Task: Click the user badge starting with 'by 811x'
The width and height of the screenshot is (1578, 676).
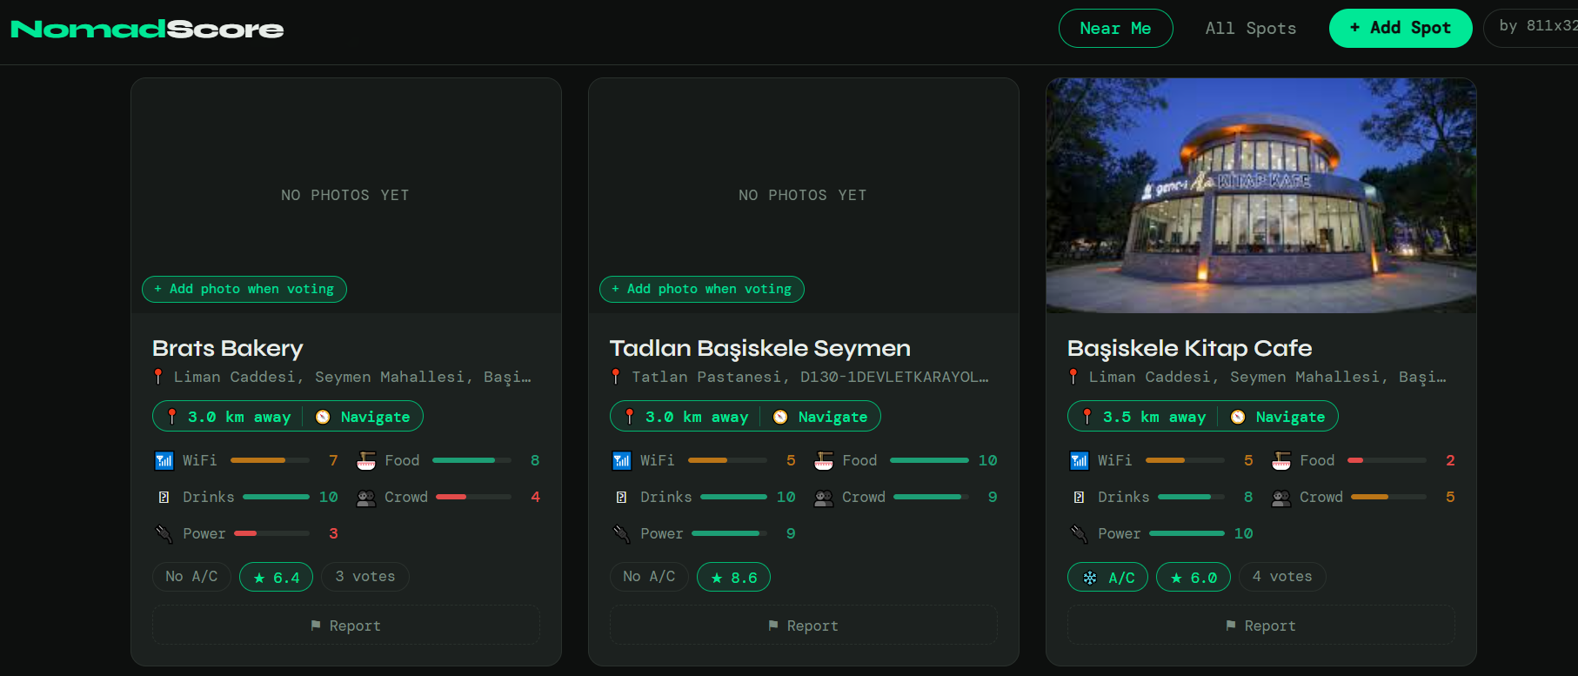Action: tap(1531, 27)
